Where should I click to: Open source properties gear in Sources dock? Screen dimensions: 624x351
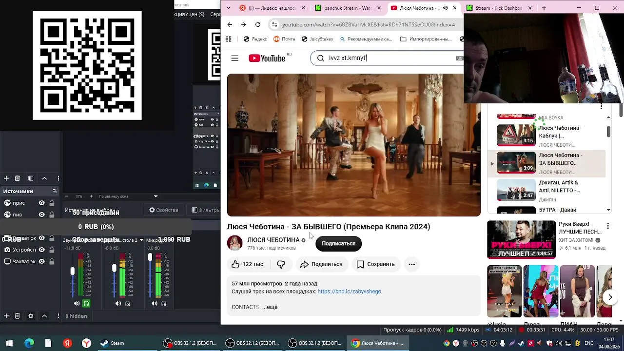click(x=31, y=316)
